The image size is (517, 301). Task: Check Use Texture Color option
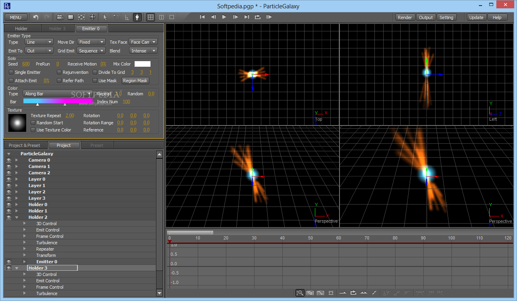pyautogui.click(x=33, y=130)
